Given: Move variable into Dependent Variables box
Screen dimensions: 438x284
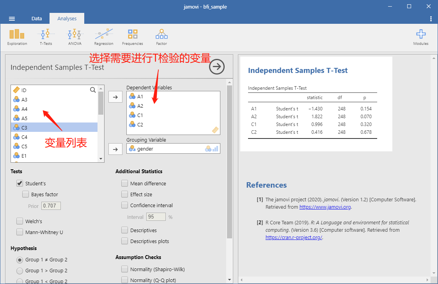Looking at the screenshot, I should coord(115,97).
